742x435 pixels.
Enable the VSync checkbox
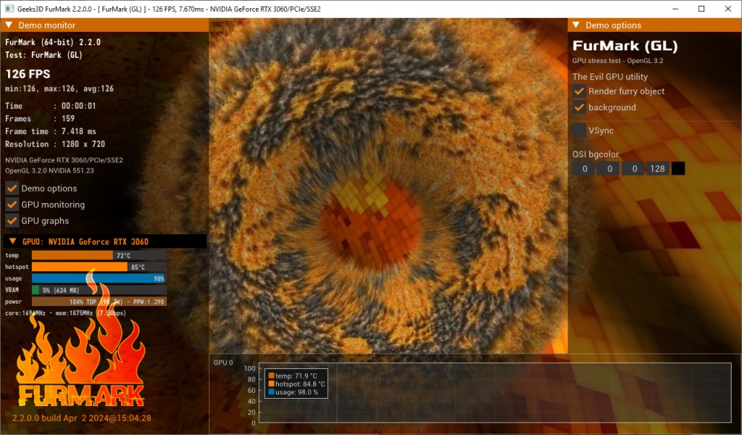click(x=579, y=130)
